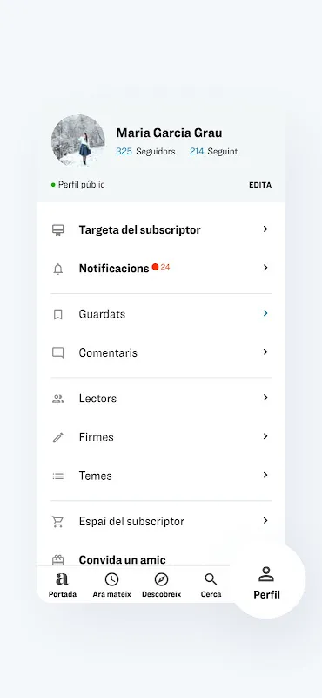Expand the Temes row chevron
This screenshot has width=322, height=698.
pos(265,475)
